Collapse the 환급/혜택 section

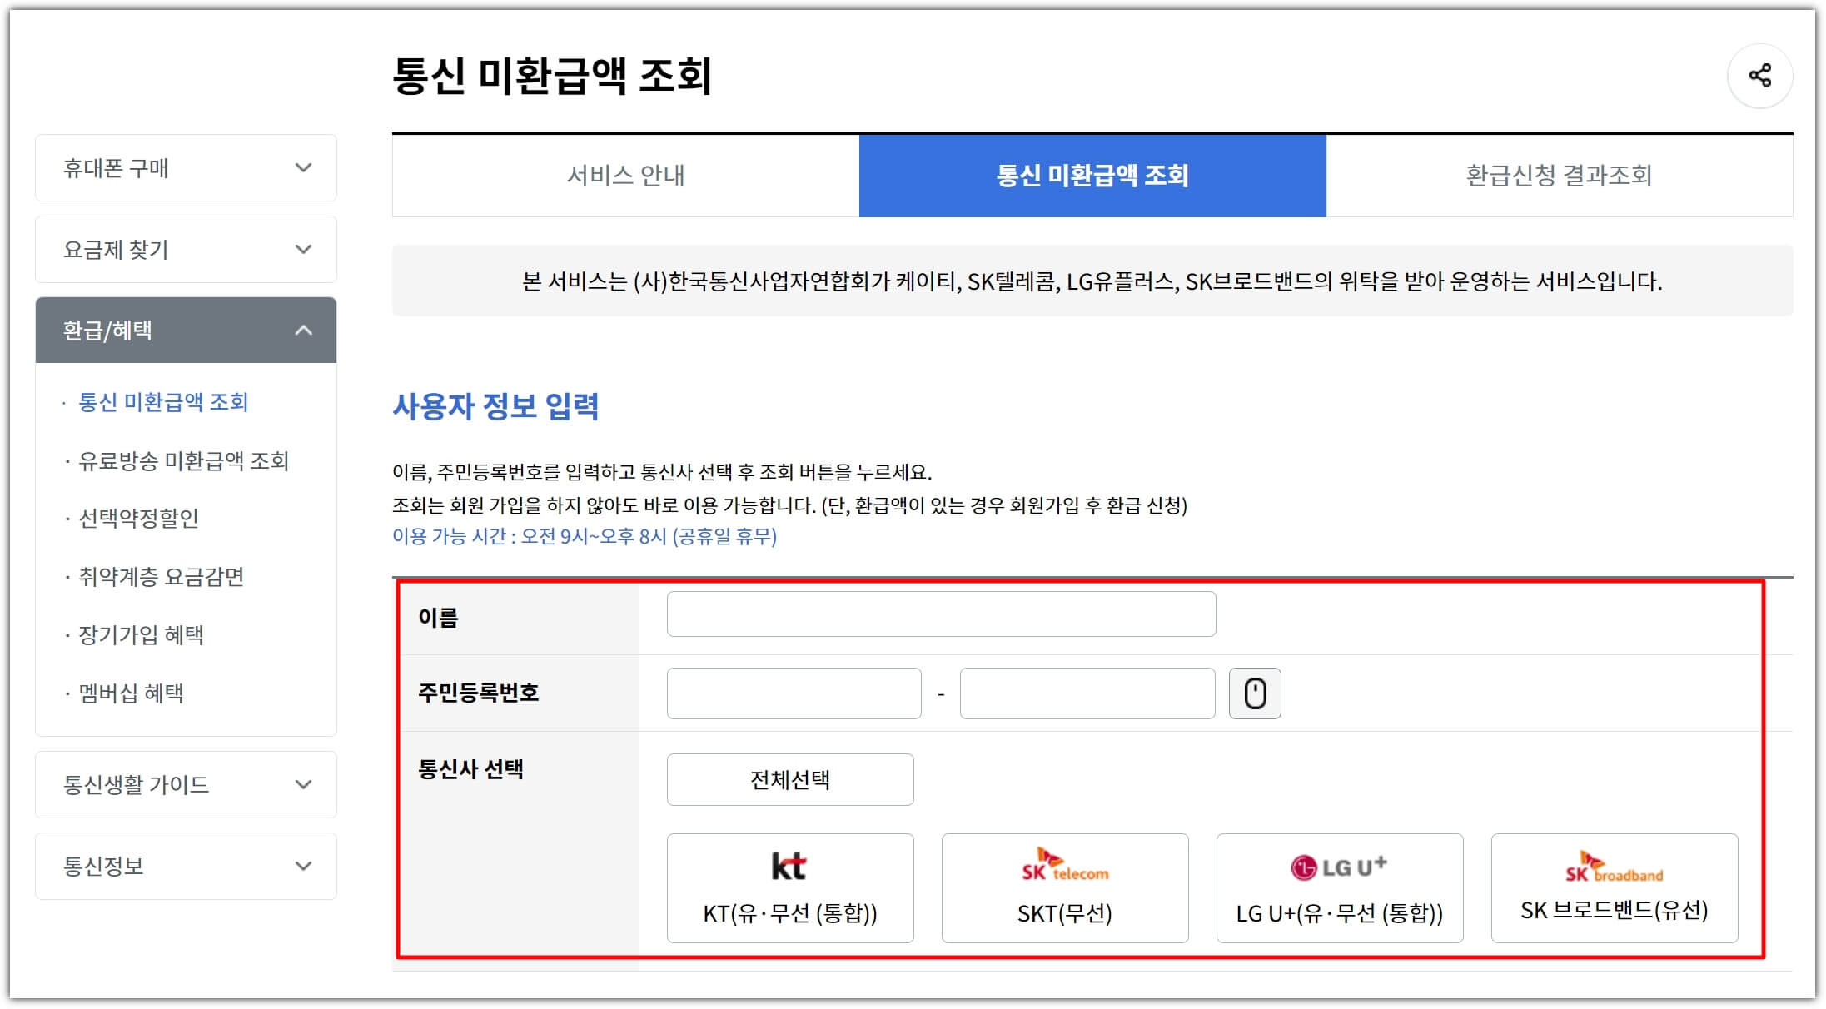click(x=185, y=330)
